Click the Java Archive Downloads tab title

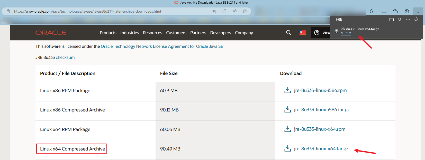(214, 3)
